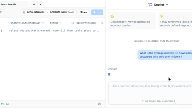
Task: Open the Copilot panel menu chevron
Action: pos(167,5)
